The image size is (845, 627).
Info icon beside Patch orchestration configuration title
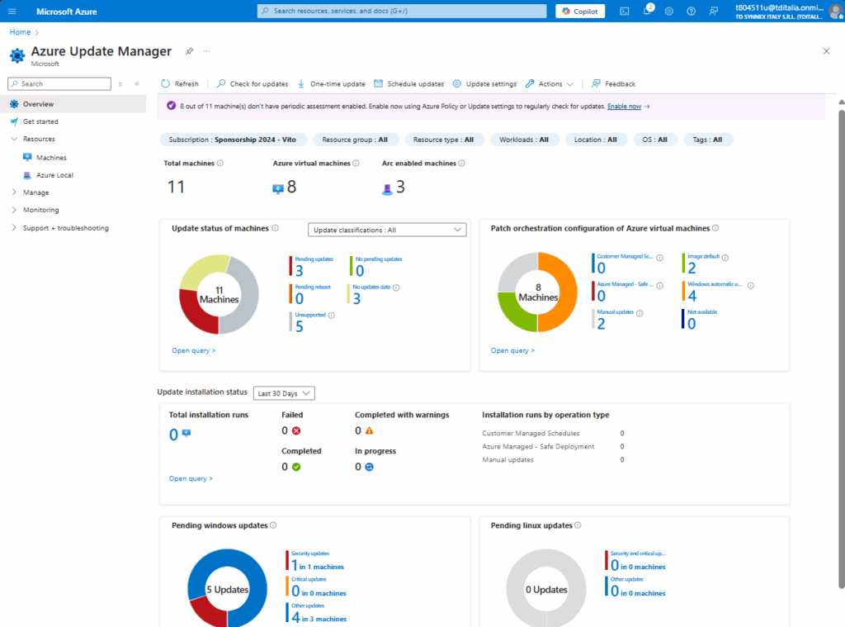click(715, 228)
